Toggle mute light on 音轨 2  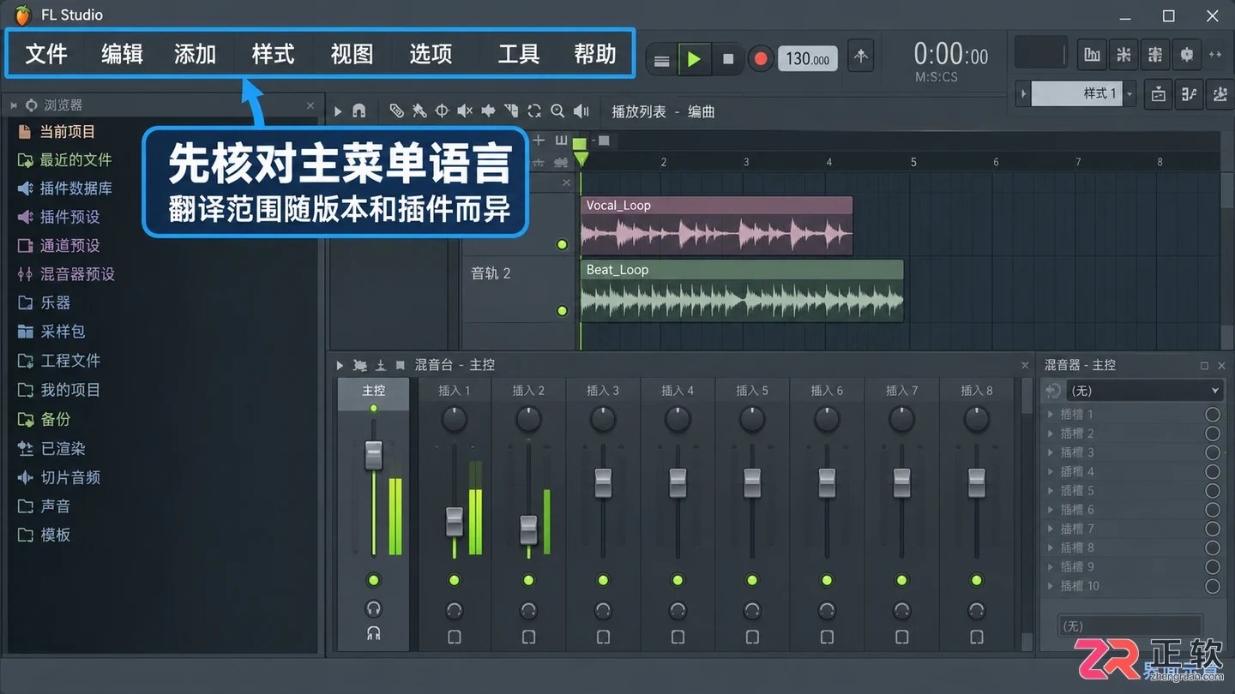562,311
